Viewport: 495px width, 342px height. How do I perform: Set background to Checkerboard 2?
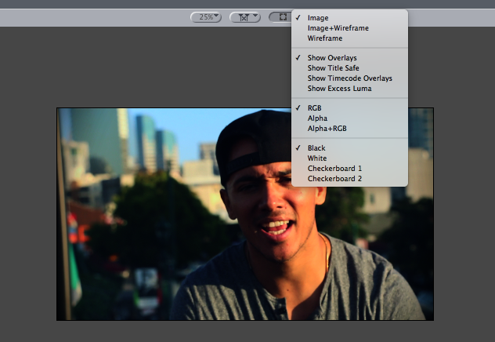[349, 179]
